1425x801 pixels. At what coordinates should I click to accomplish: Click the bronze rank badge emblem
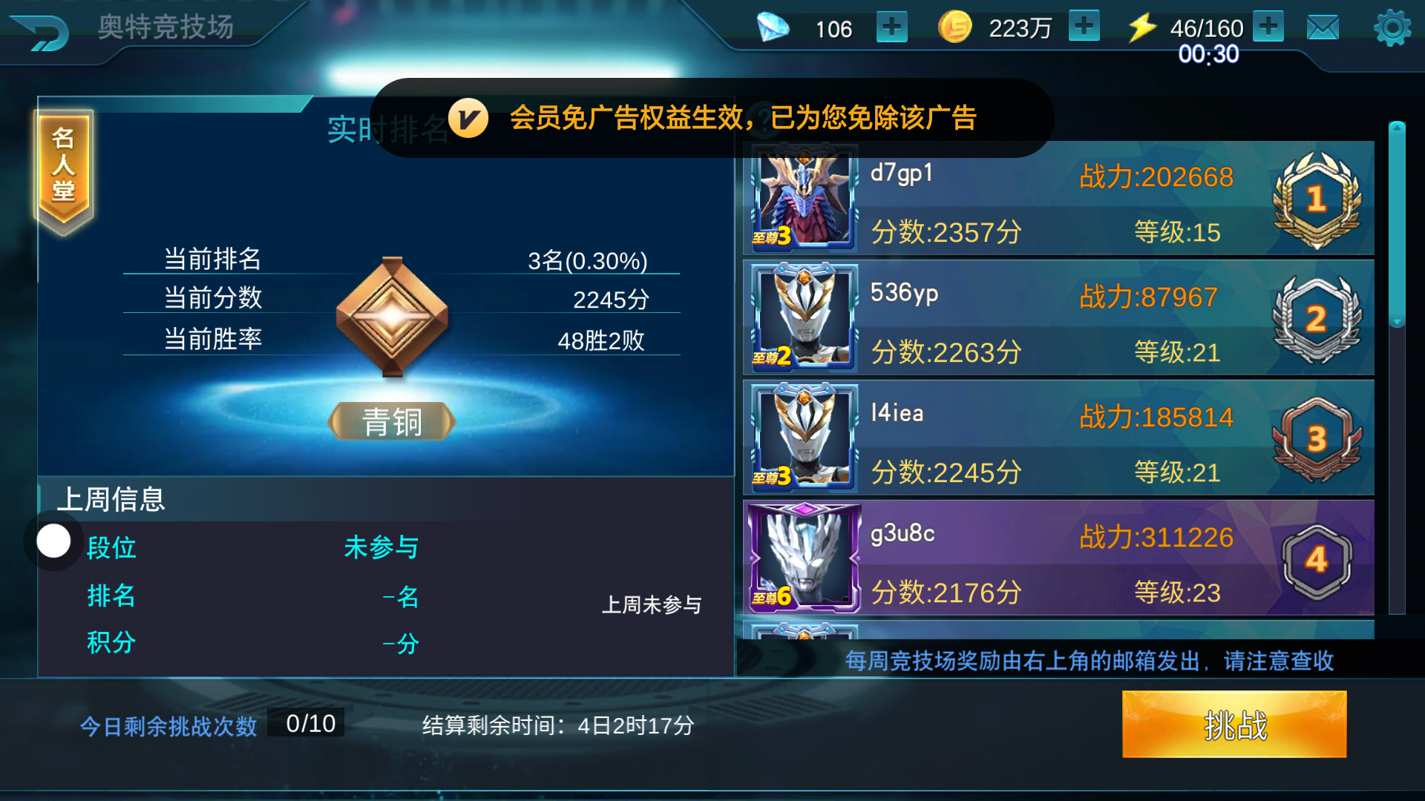pos(392,317)
